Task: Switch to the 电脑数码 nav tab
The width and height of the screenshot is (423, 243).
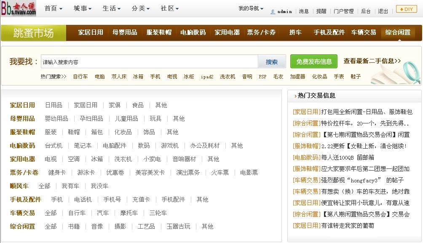Action: click(193, 32)
